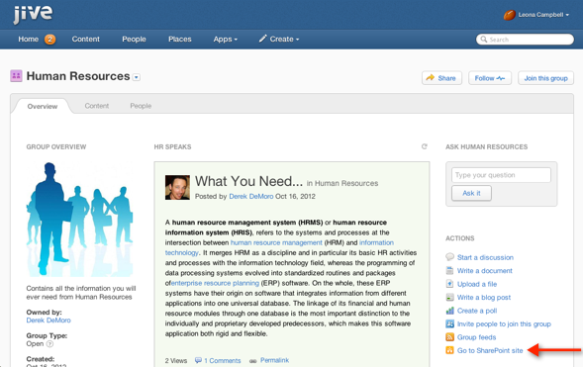Follow the enterprise resource planning link

tap(215, 283)
